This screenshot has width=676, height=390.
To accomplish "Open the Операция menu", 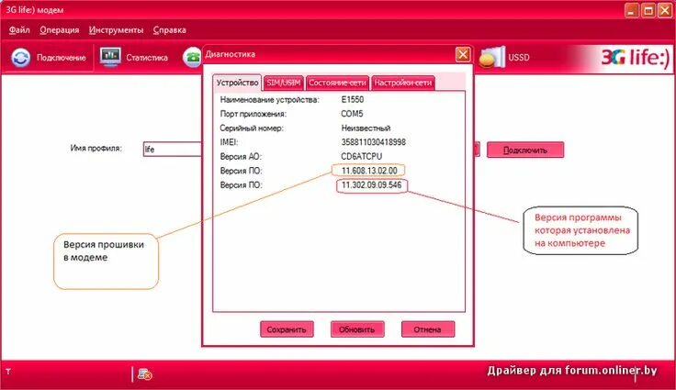I will coord(60,30).
